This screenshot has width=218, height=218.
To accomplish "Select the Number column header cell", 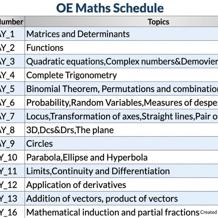I will click(12, 22).
